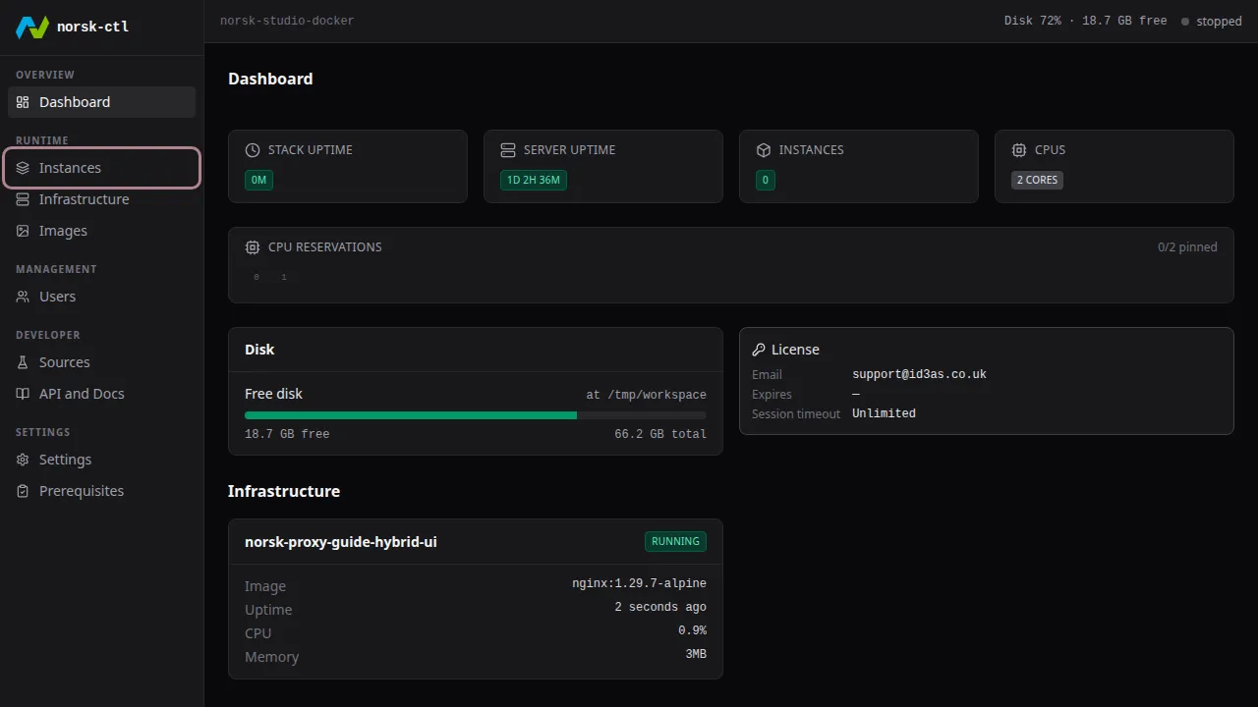Click the Unlimited session timeout value
Image resolution: width=1258 pixels, height=707 pixels.
pos(884,414)
